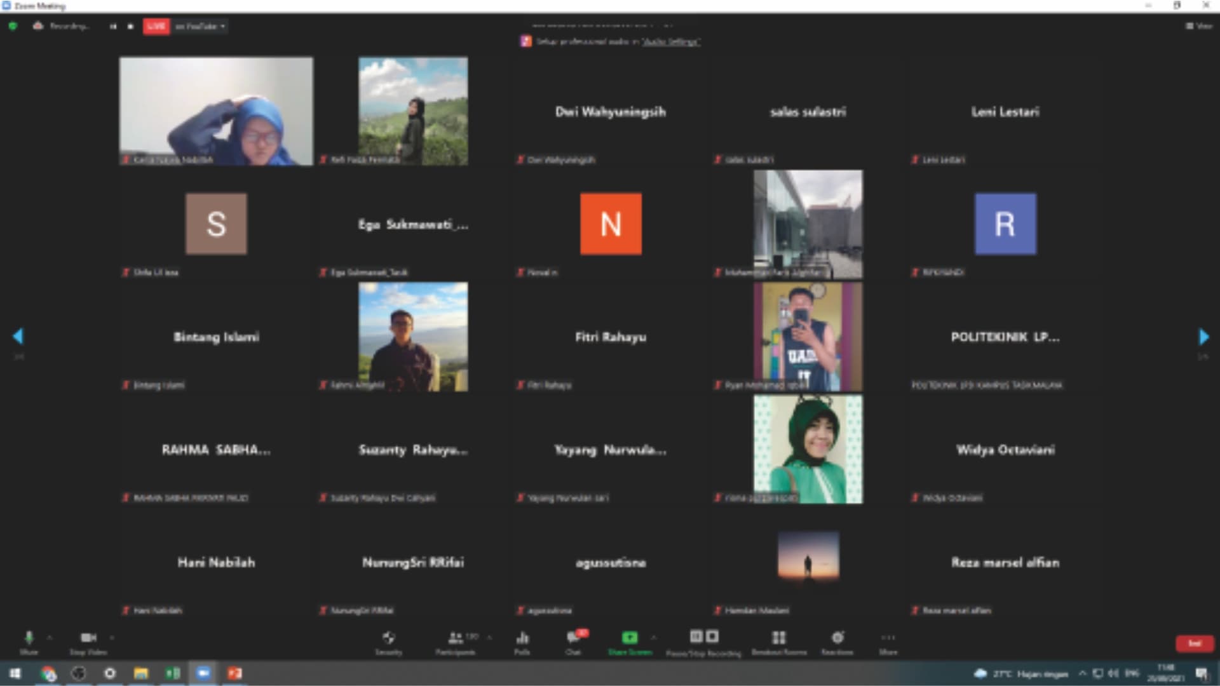Click the red End meeting button
Screen dimensions: 1220x686
click(1194, 643)
